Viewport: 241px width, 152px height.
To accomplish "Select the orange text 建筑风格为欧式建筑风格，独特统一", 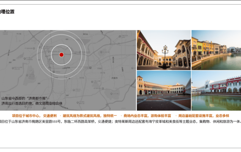I will coord(90,116).
